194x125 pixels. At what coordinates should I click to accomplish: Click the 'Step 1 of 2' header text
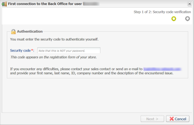162,12
